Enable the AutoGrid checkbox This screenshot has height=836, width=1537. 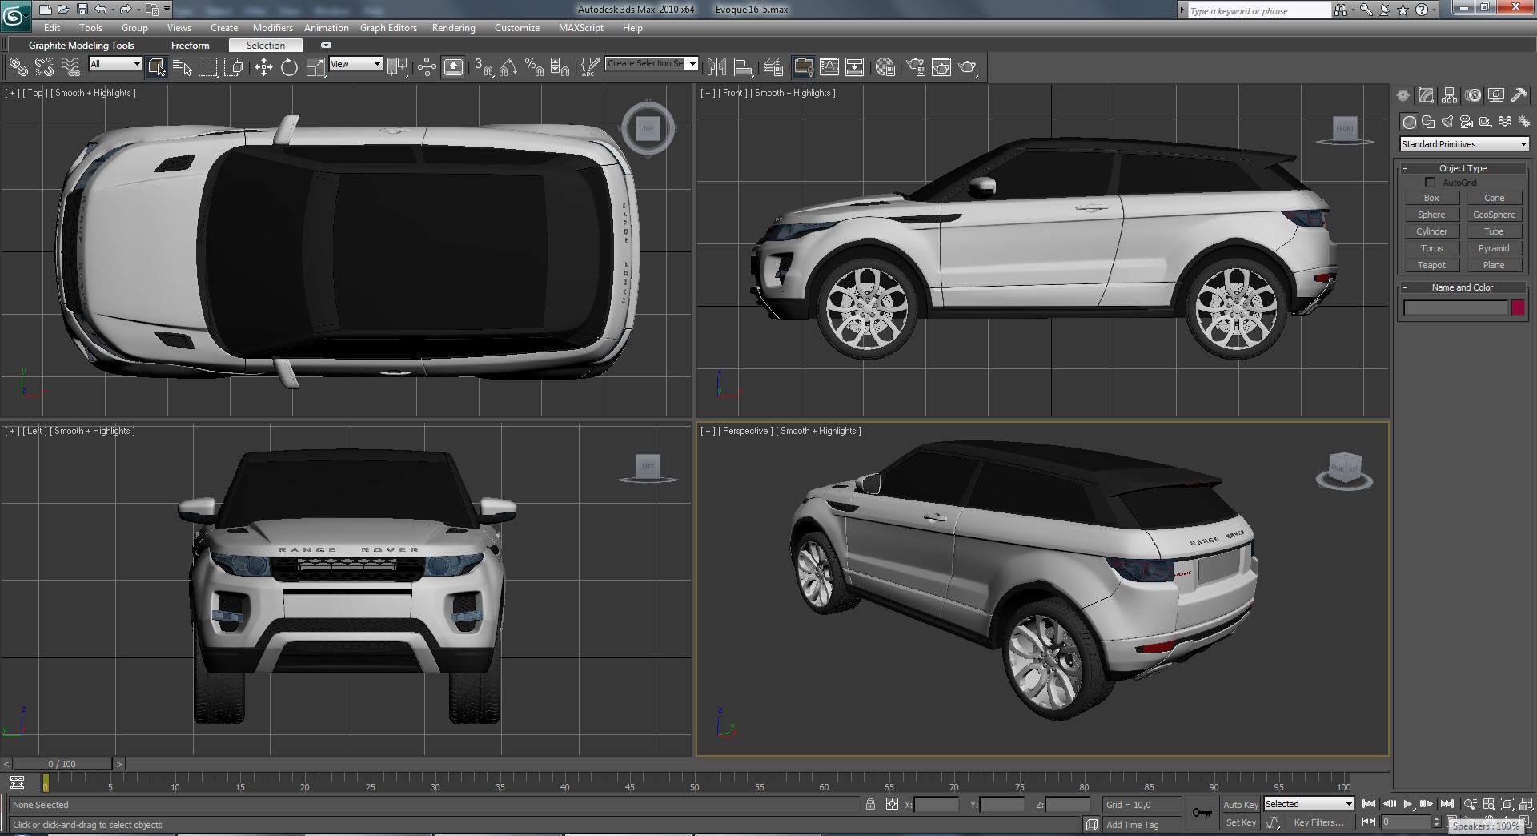point(1431,183)
